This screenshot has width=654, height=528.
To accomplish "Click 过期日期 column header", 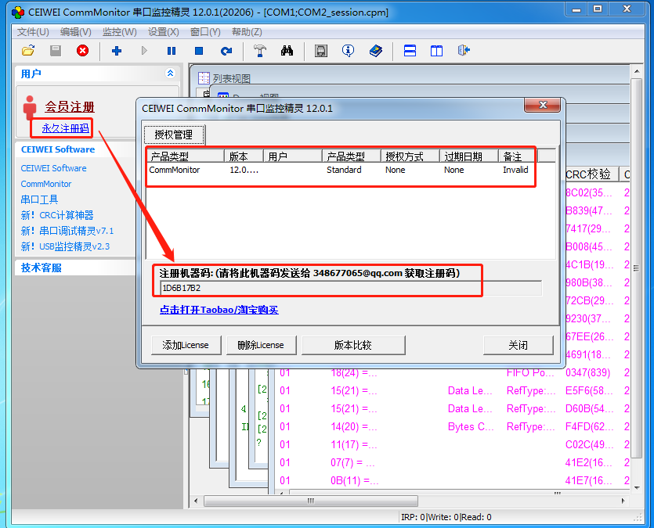I will click(469, 156).
